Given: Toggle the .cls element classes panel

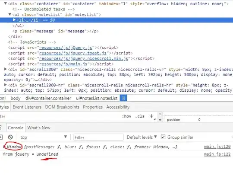Looking at the screenshot, I should (140, 116).
